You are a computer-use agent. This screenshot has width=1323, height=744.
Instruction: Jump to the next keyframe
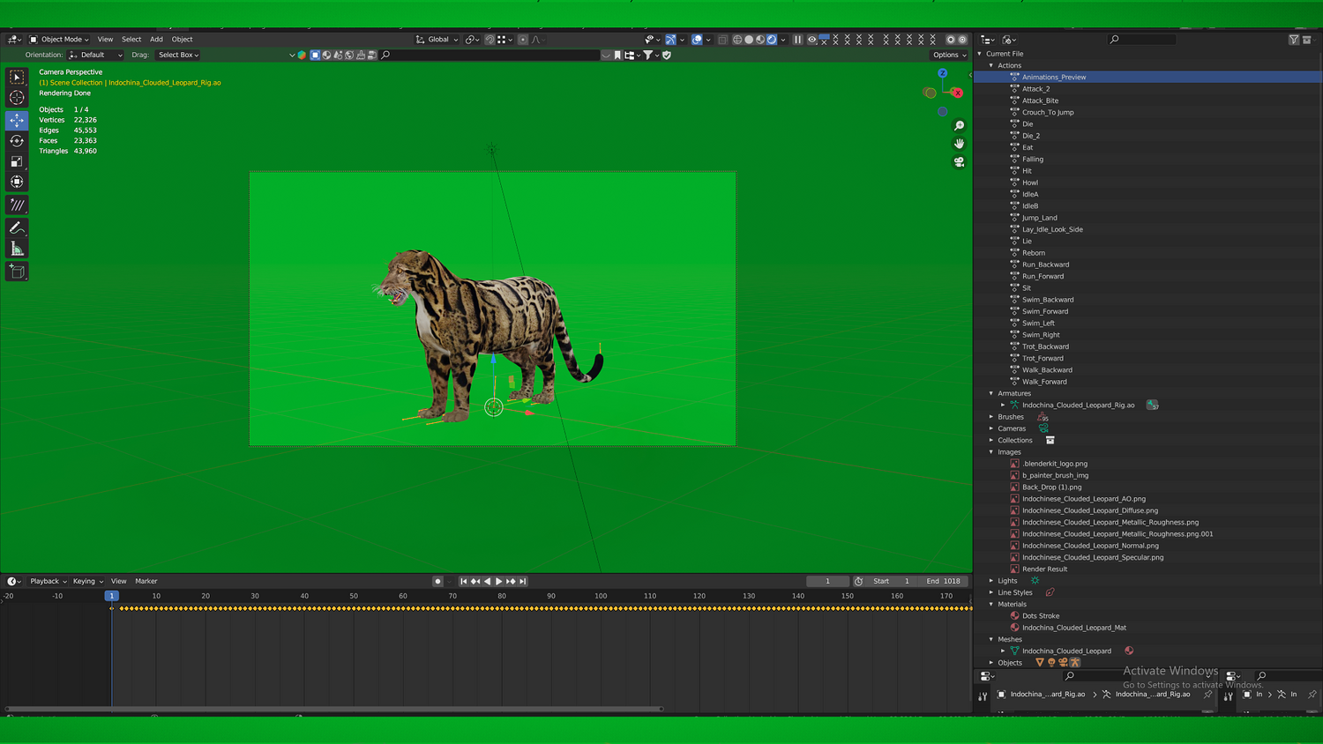tap(511, 582)
